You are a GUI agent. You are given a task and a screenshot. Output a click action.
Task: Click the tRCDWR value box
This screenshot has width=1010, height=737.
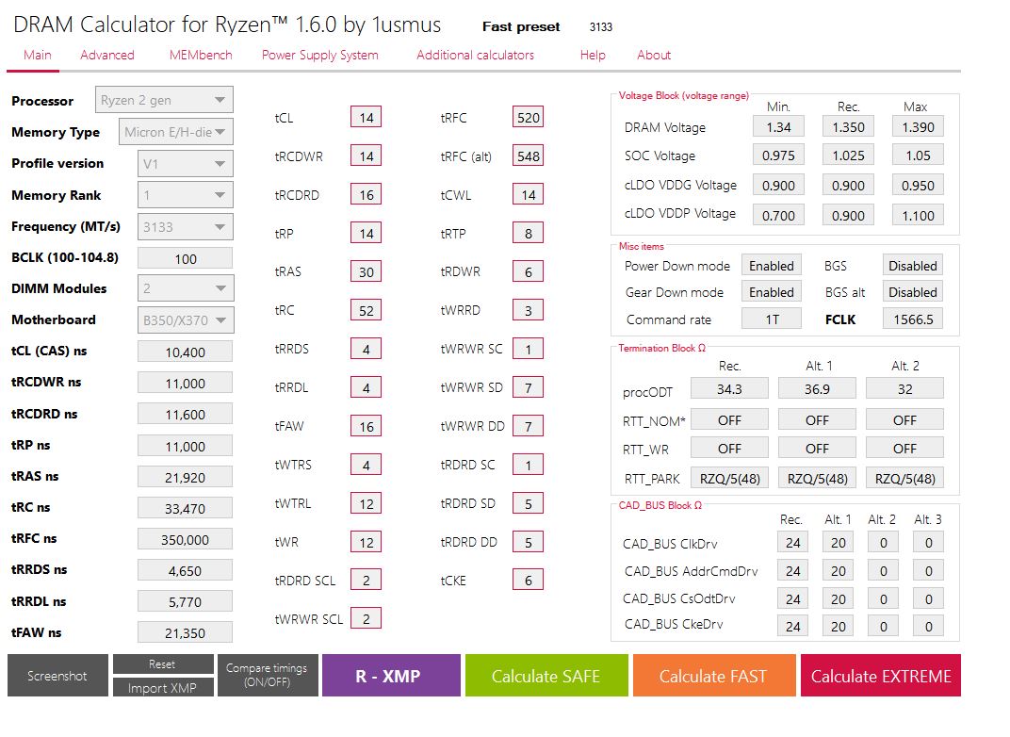click(366, 156)
